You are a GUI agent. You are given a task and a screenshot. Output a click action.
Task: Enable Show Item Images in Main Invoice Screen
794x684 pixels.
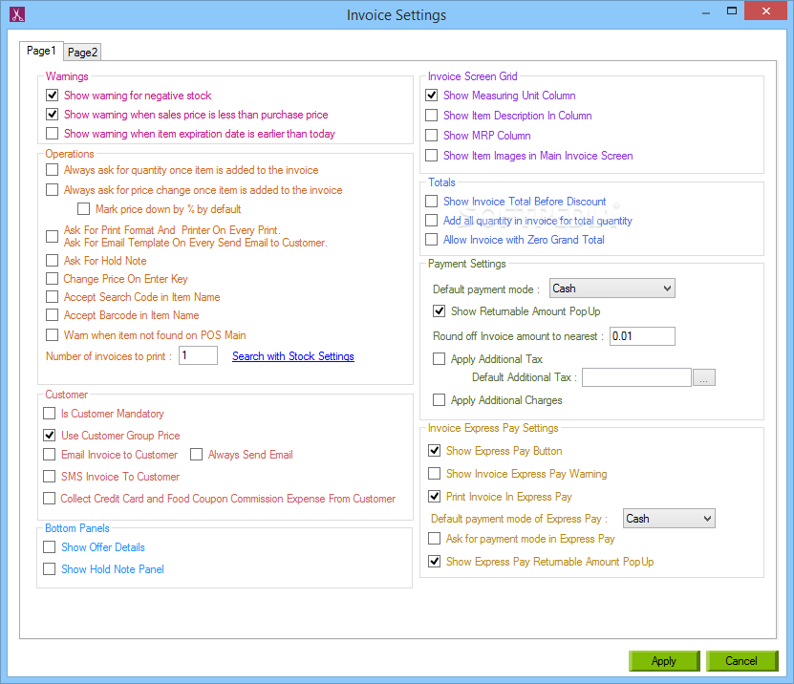tap(432, 156)
